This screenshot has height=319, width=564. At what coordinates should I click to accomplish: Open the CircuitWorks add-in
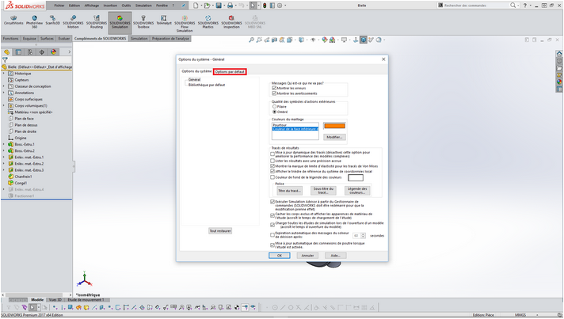pyautogui.click(x=13, y=20)
